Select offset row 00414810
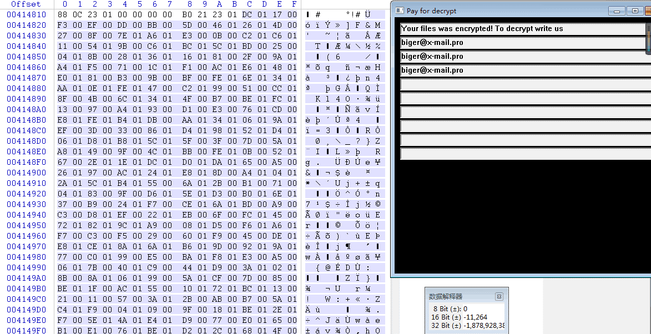 26,14
